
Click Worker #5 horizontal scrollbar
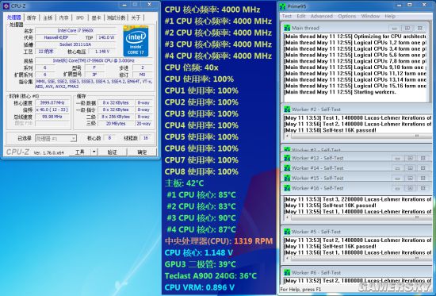(x=358, y=258)
